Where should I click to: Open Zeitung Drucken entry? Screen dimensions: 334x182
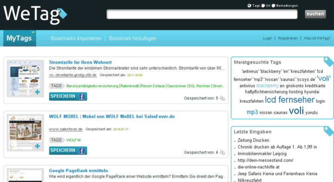click(253, 140)
